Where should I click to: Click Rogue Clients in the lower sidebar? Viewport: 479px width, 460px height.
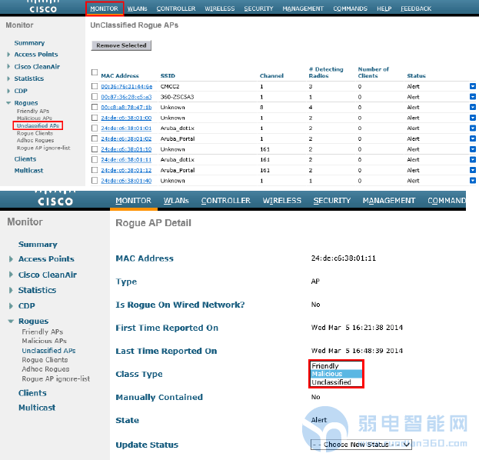click(x=45, y=360)
